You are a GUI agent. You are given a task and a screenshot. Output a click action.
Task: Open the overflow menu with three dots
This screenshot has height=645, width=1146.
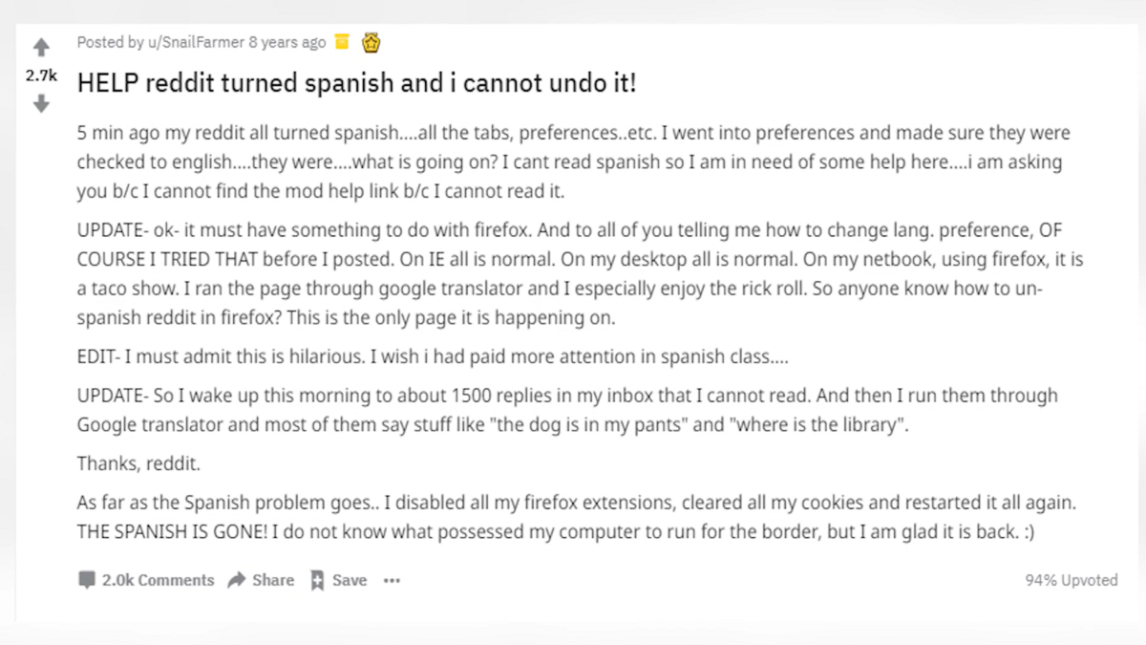pyautogui.click(x=392, y=580)
